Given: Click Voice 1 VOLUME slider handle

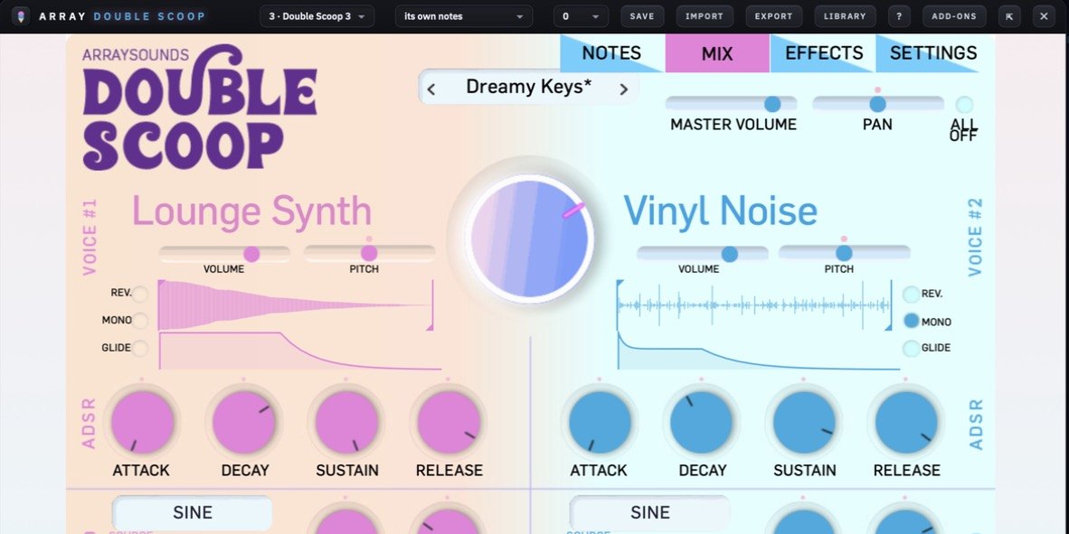Looking at the screenshot, I should point(251,254).
